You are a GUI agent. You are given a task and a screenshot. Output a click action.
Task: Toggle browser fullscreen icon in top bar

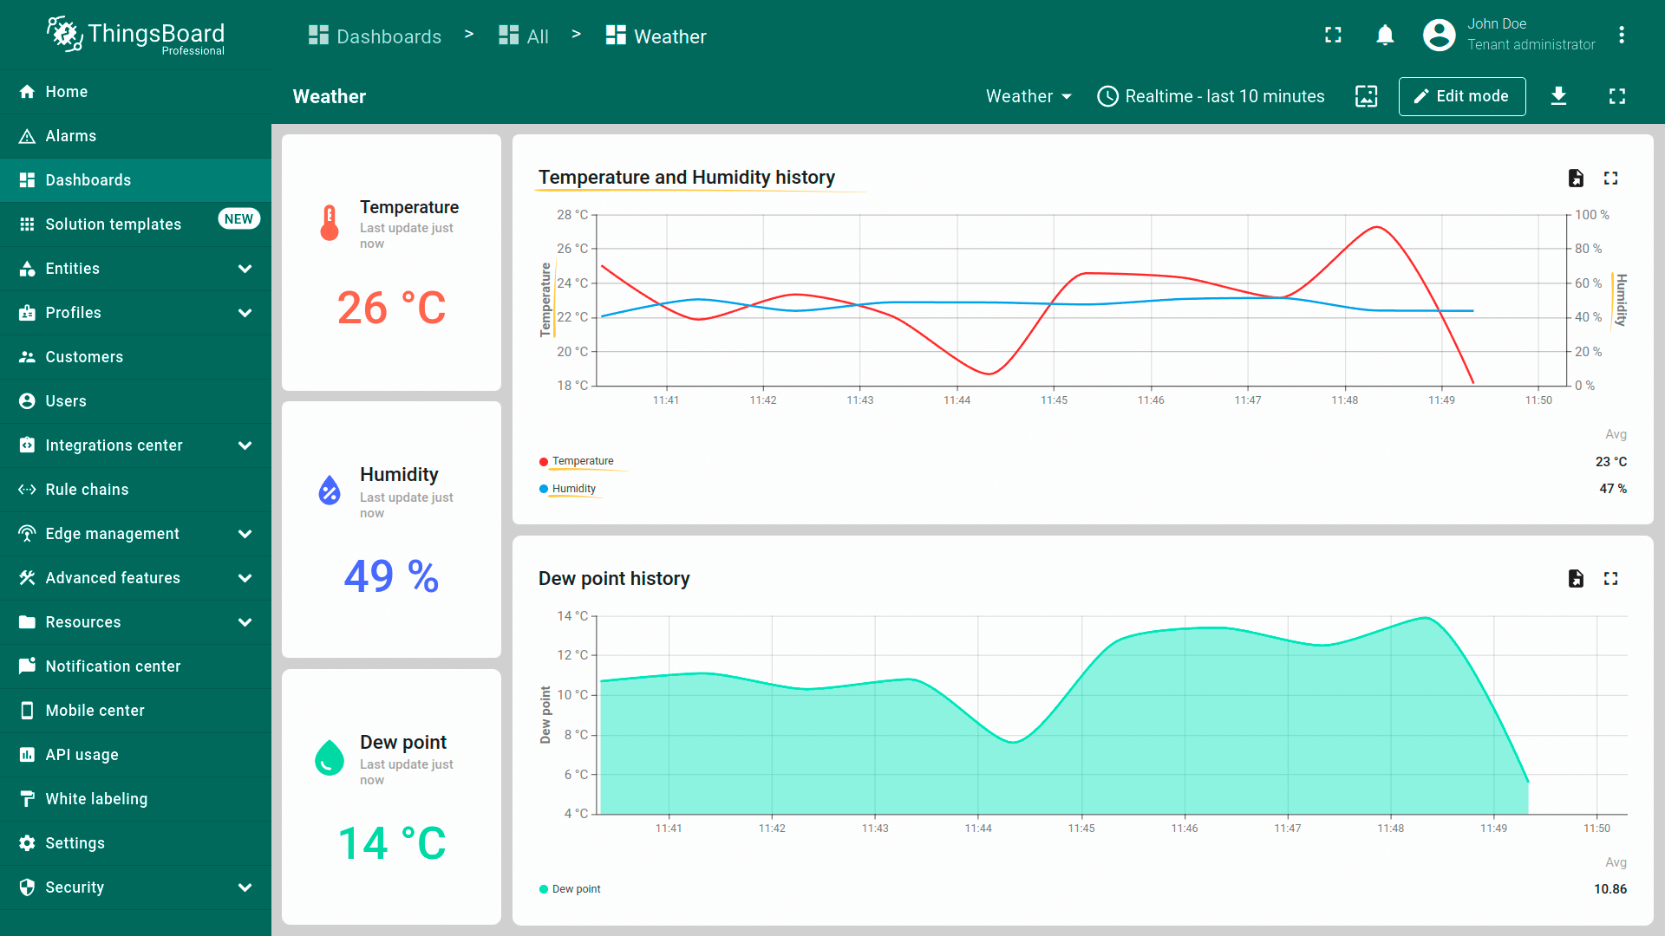[x=1333, y=36]
